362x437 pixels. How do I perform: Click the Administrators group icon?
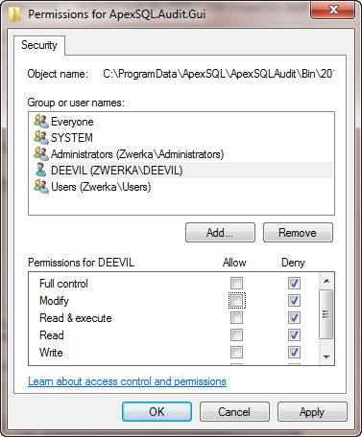tap(41, 153)
